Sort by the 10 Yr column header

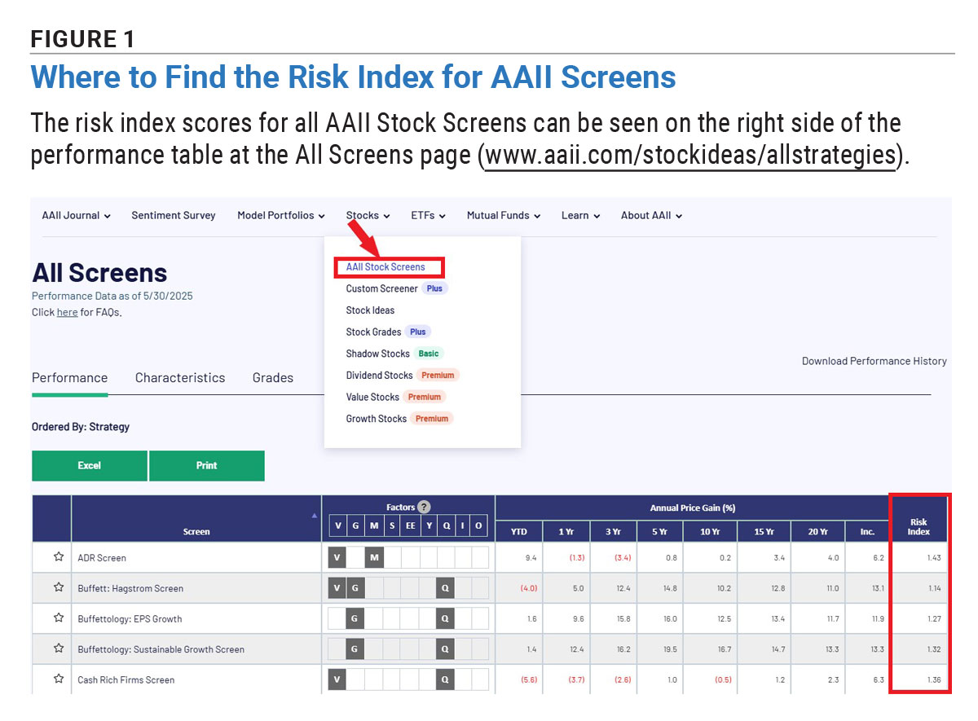click(x=711, y=531)
